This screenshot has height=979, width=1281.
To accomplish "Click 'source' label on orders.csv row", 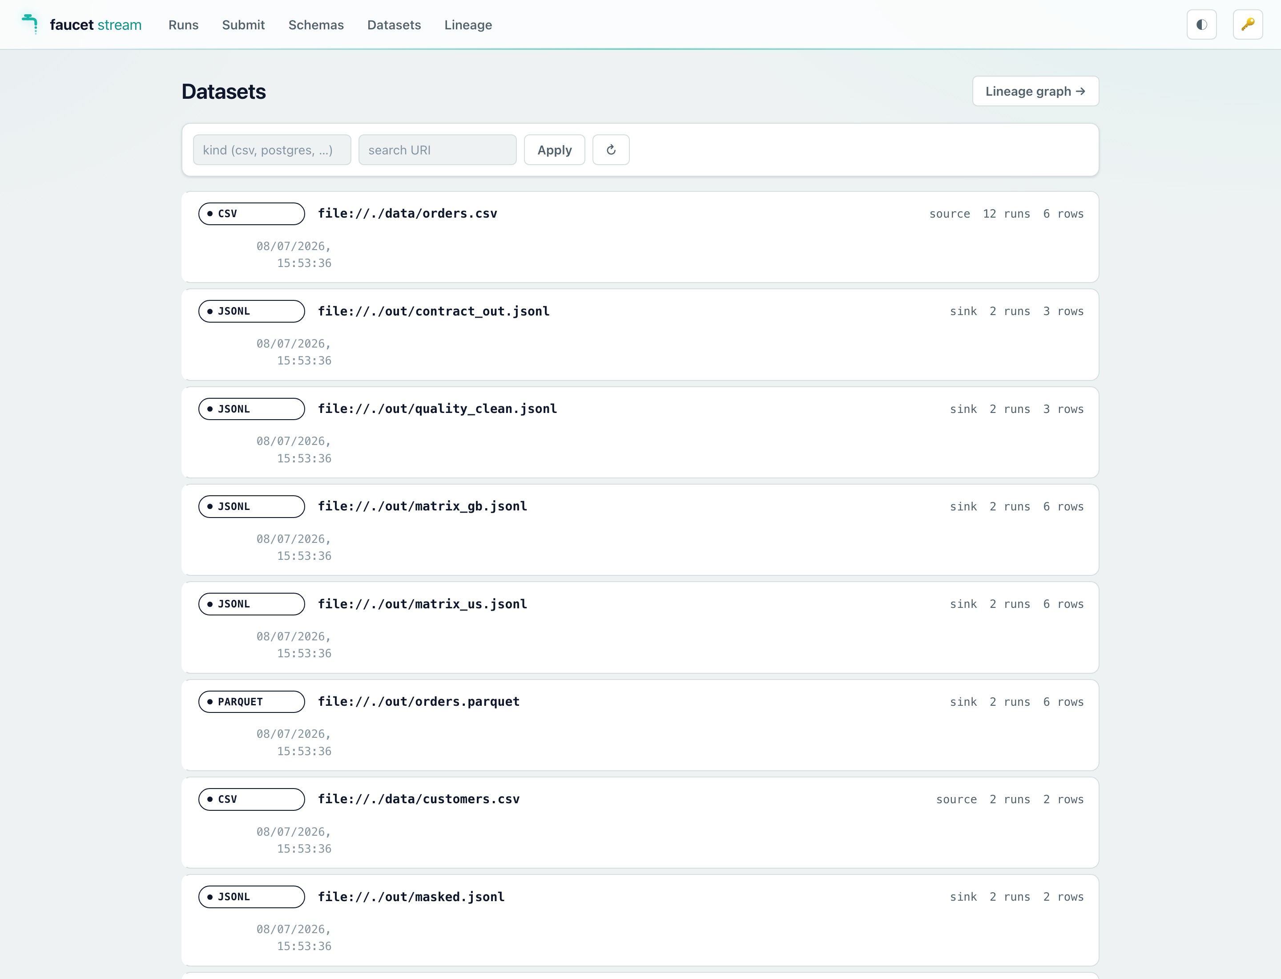I will (x=950, y=214).
